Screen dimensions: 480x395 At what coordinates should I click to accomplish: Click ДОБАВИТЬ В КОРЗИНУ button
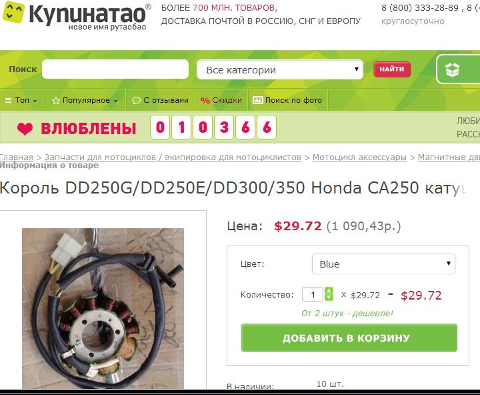pos(349,338)
